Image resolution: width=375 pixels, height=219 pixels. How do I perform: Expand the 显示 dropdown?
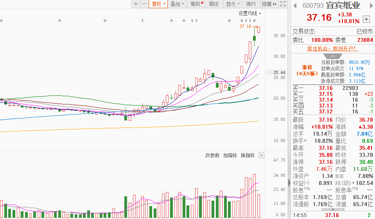click(233, 4)
